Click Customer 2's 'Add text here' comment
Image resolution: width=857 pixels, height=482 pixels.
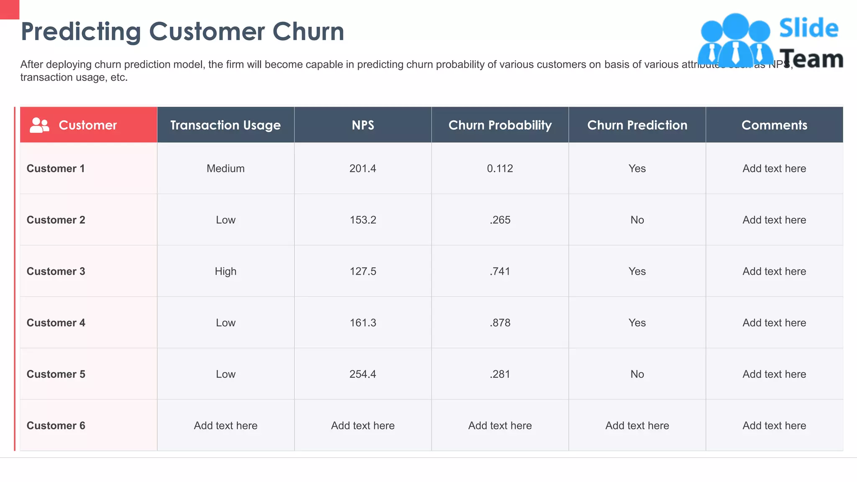[775, 220]
